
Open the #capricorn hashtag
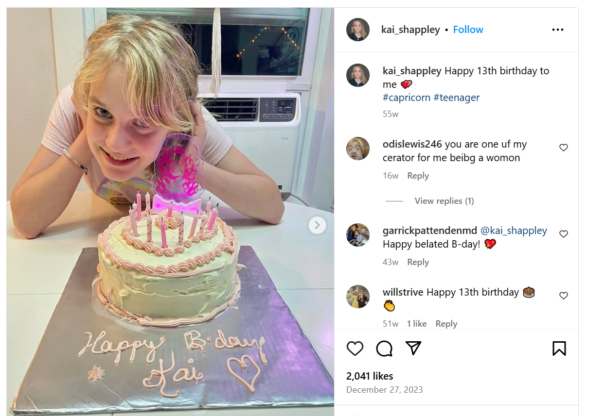[x=407, y=98]
